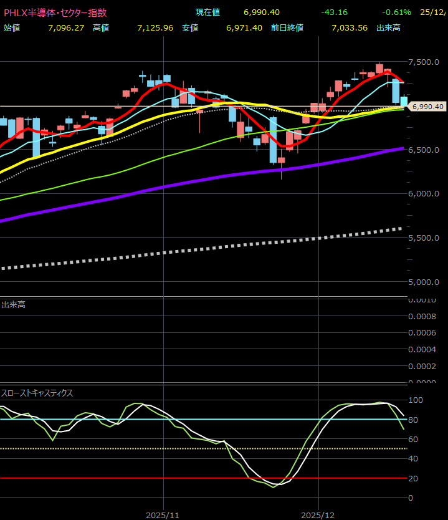
Task: Click the 5,000.0 price axis label
Action: pyautogui.click(x=424, y=282)
